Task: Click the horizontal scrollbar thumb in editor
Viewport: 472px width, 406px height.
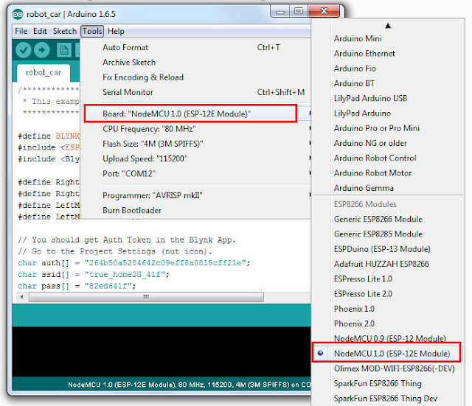Action: (146, 297)
